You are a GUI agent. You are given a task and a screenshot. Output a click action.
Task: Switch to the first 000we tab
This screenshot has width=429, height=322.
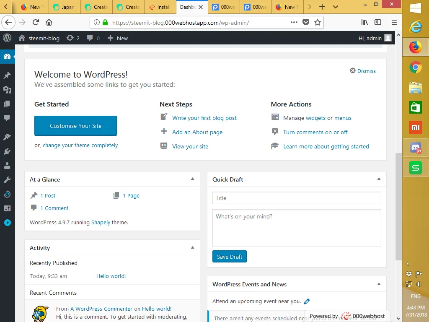224,7
